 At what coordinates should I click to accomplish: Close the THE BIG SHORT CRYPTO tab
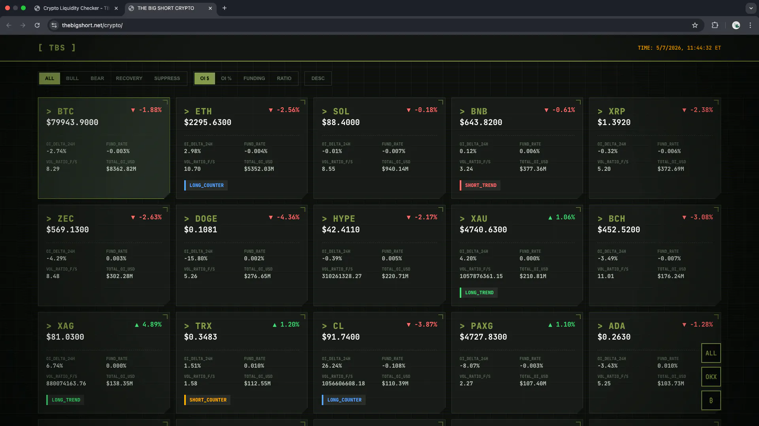[x=210, y=8]
